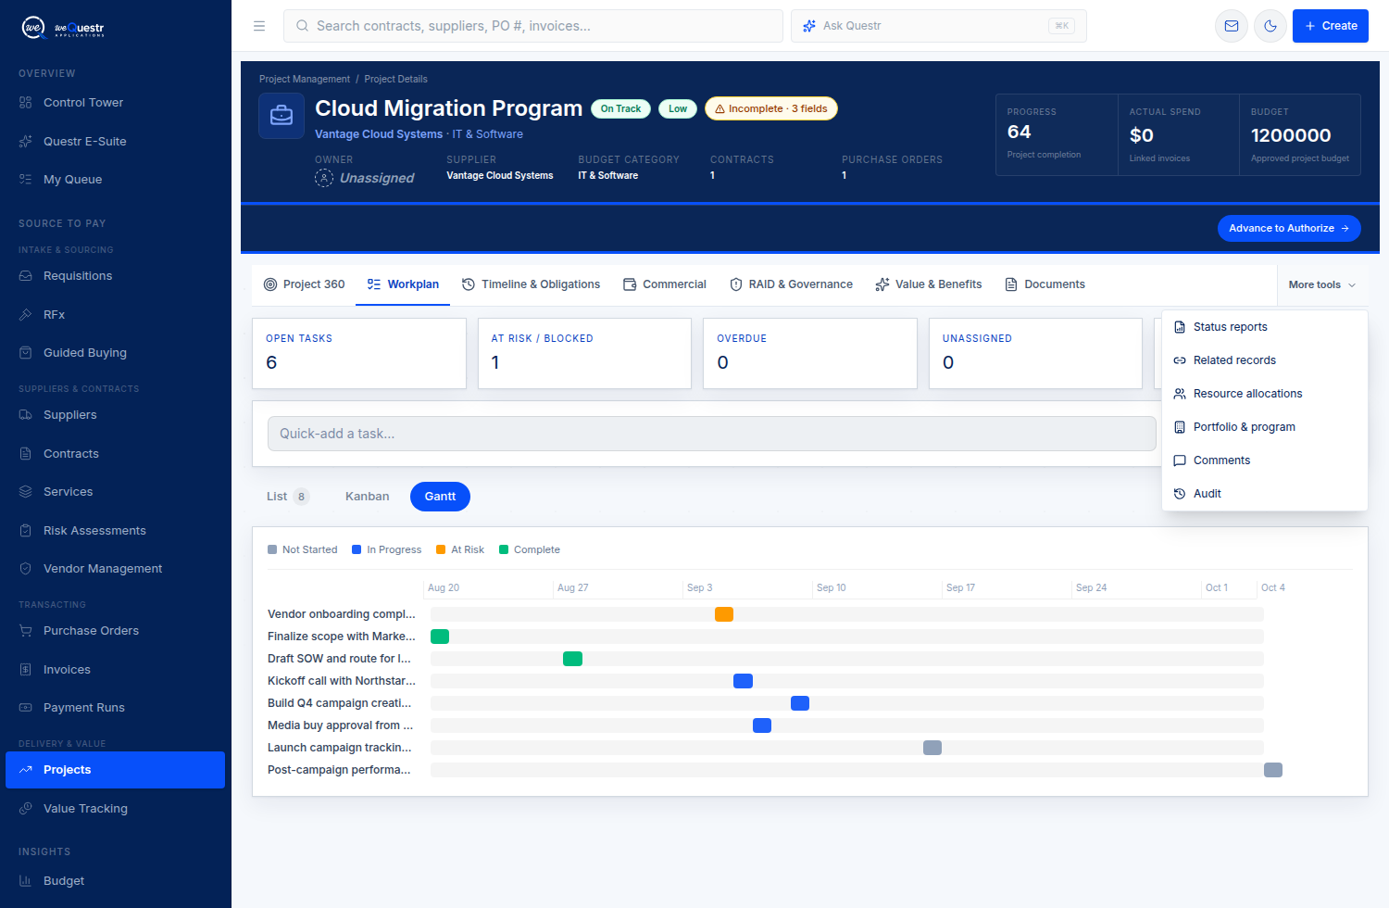This screenshot has width=1389, height=908.
Task: Open Questr E-Suite sparkle icon
Action: 25,142
